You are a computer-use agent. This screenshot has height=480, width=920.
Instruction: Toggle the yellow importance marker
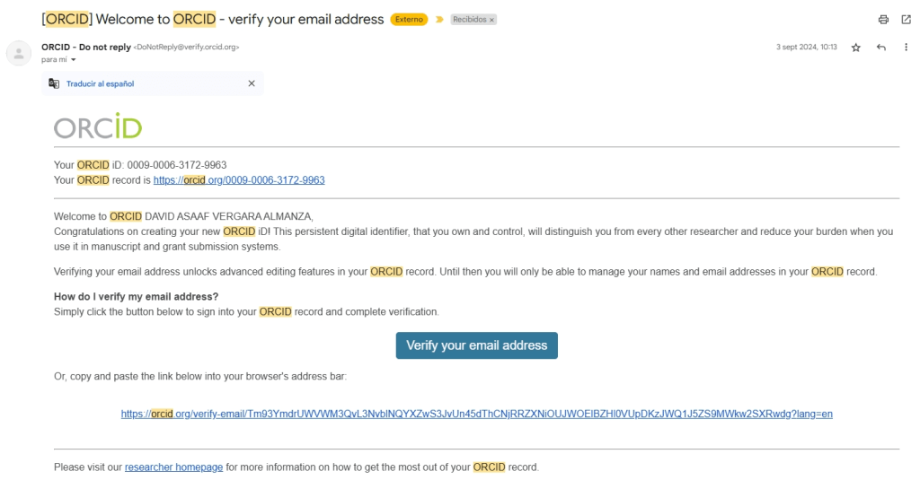[440, 20]
